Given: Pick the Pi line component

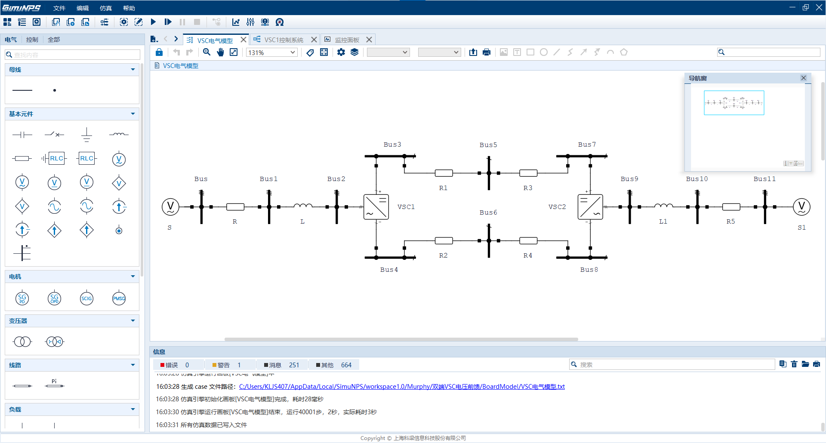Looking at the screenshot, I should pos(54,384).
